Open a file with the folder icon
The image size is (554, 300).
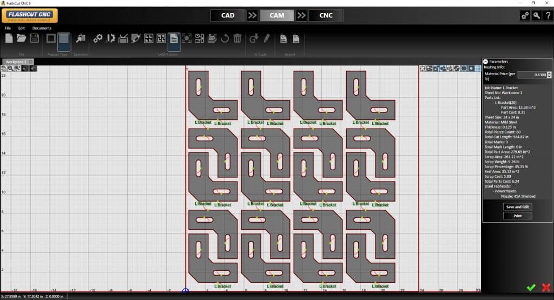click(x=22, y=38)
